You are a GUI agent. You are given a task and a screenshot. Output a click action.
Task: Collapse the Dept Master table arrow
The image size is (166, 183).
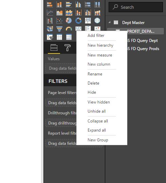point(109,22)
